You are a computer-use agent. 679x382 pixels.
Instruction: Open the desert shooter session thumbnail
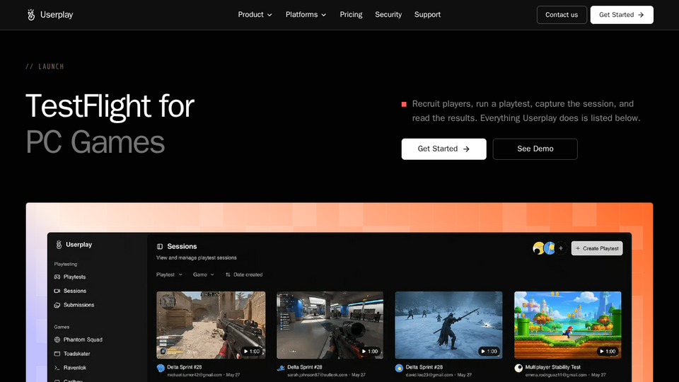coord(211,325)
